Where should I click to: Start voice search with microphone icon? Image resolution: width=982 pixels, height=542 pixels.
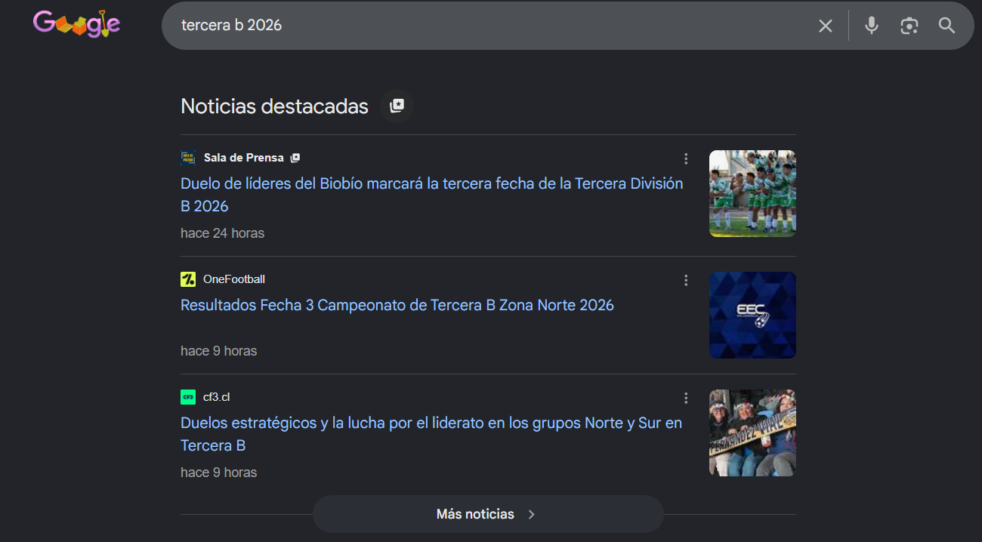click(x=872, y=26)
